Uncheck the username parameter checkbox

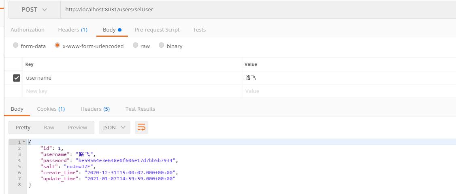click(x=17, y=78)
